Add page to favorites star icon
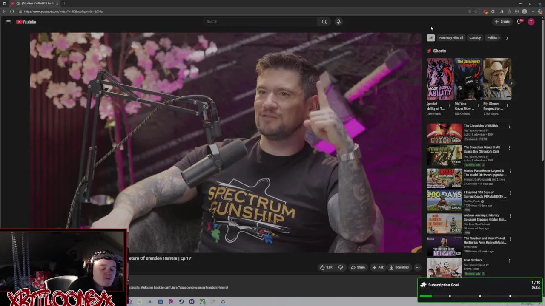The height and width of the screenshot is (306, 545). [476, 11]
